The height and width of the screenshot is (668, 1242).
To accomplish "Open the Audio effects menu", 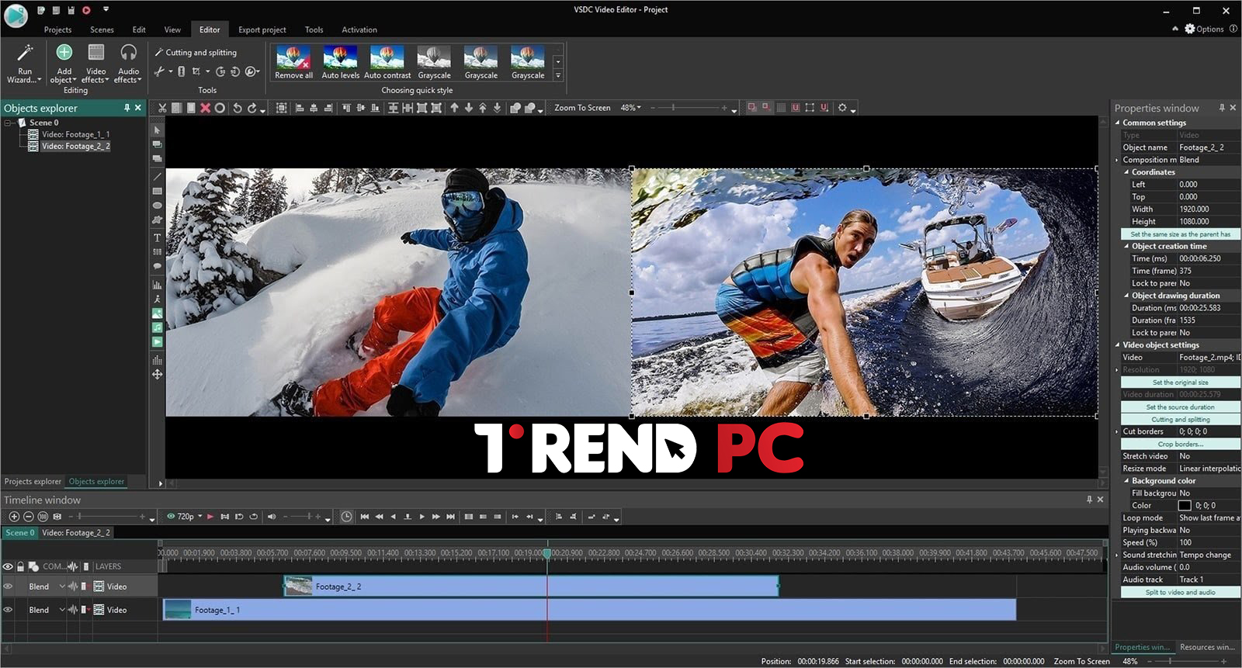I will (128, 63).
